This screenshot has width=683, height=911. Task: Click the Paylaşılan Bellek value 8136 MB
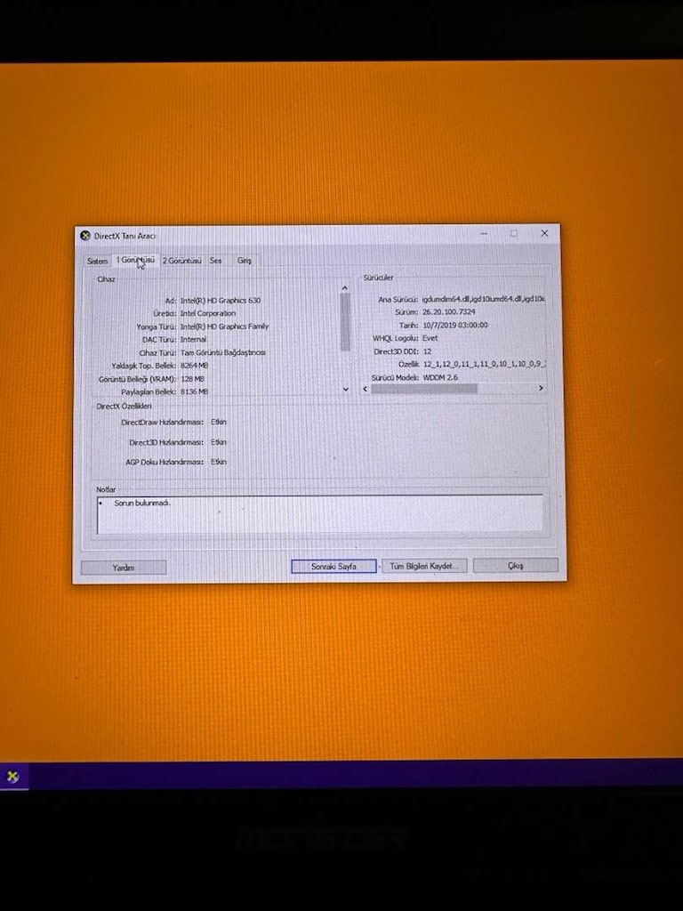click(x=194, y=392)
